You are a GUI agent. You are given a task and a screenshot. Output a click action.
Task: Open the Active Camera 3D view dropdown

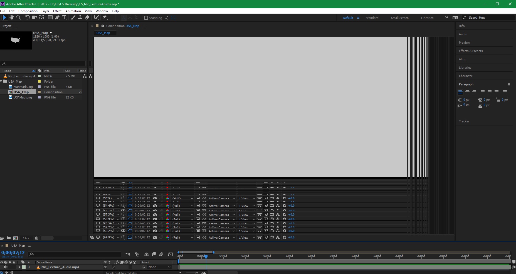[x=222, y=237]
